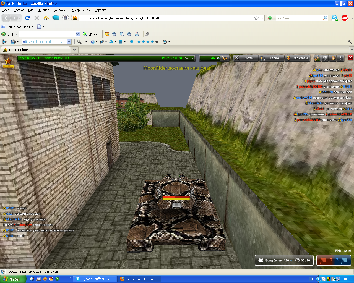Switch to the Tanki Online tab
354x283 pixels.
35,50
